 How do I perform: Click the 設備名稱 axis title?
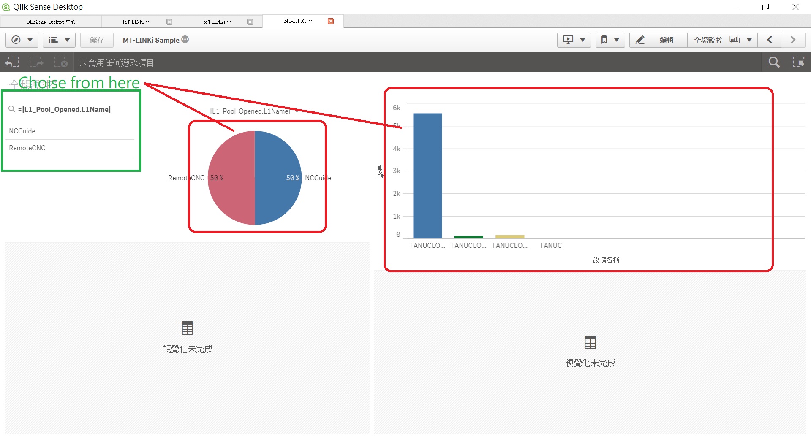pyautogui.click(x=606, y=260)
